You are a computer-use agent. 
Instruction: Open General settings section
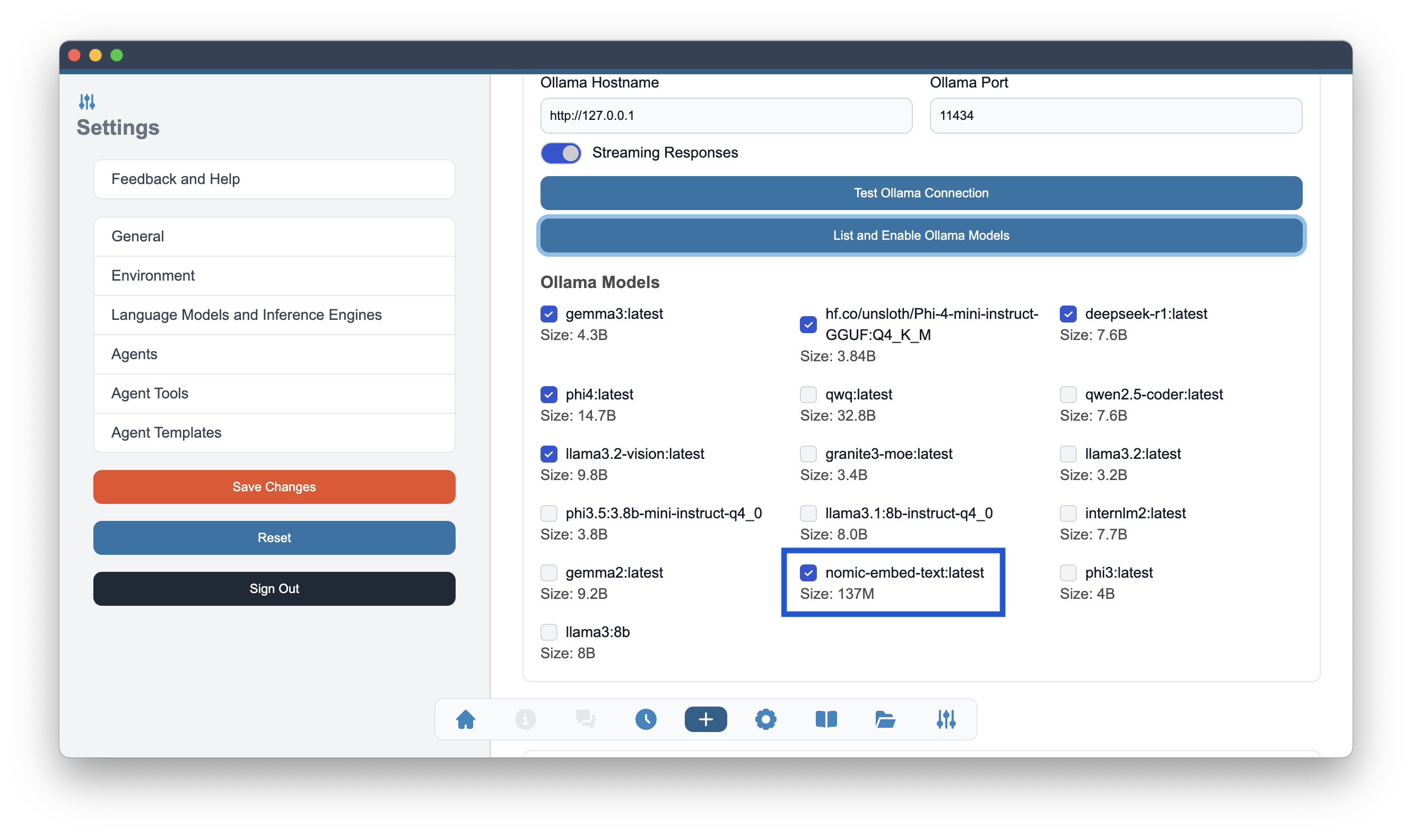pyautogui.click(x=274, y=237)
